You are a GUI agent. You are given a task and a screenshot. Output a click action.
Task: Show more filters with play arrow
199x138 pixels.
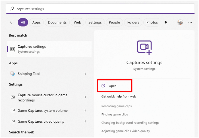coord(166,22)
